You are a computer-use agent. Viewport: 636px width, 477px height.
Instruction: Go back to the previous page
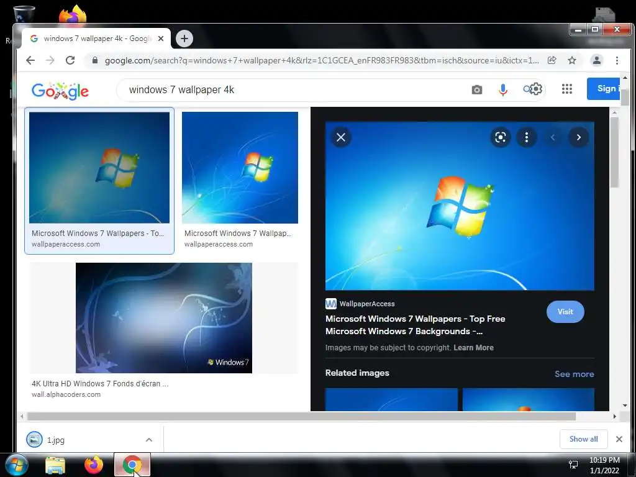click(x=30, y=60)
